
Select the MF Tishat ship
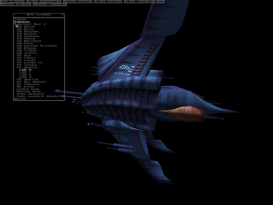[26, 58]
